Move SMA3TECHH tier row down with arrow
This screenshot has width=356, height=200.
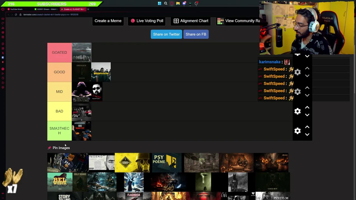click(307, 134)
